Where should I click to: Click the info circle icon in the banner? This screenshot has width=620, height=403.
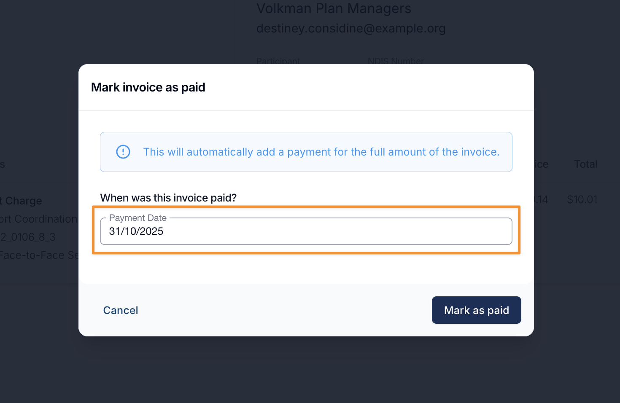123,152
